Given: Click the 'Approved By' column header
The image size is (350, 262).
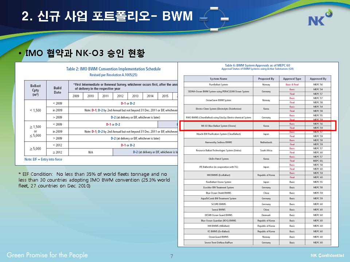Looking at the screenshot, I should tap(318, 79).
